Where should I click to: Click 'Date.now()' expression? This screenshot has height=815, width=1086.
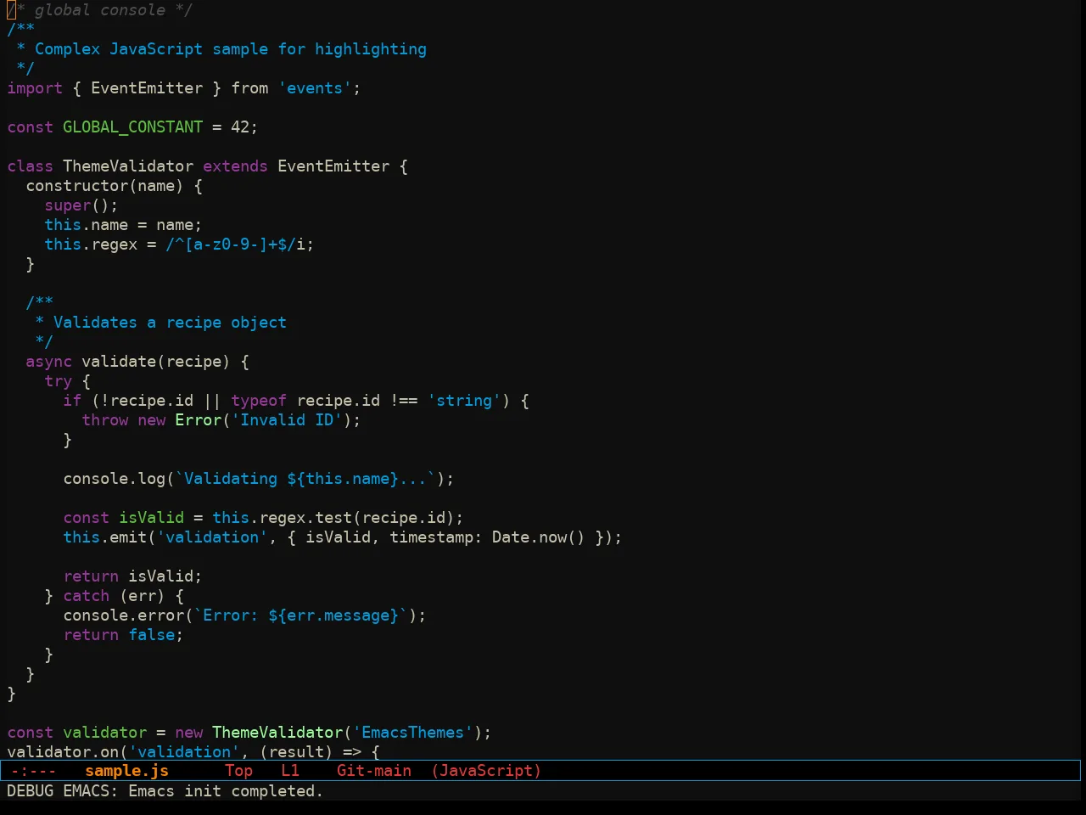[538, 537]
